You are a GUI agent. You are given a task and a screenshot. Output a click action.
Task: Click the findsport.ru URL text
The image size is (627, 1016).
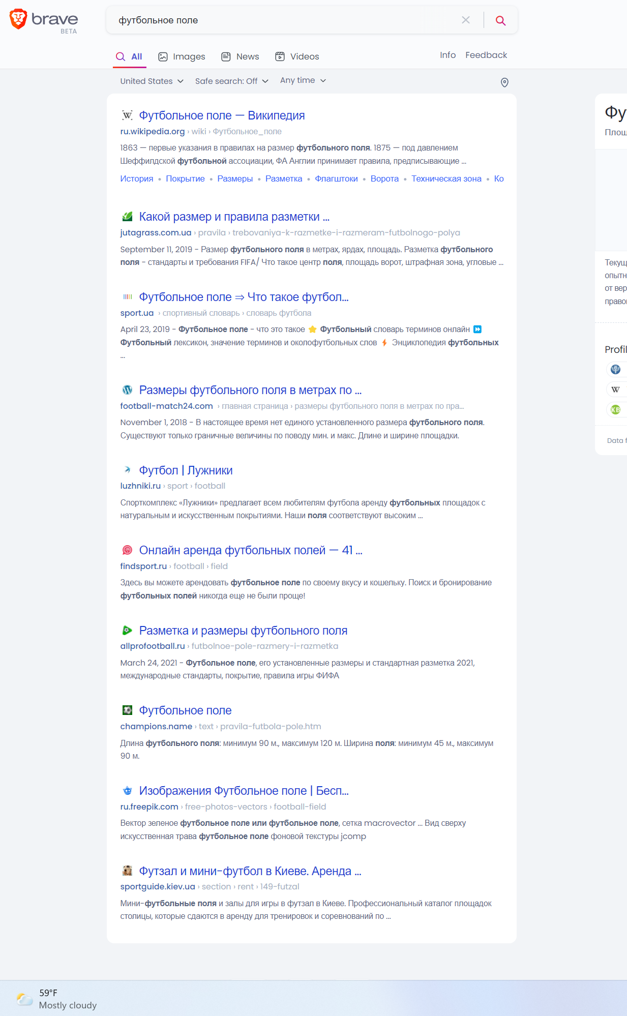click(143, 566)
